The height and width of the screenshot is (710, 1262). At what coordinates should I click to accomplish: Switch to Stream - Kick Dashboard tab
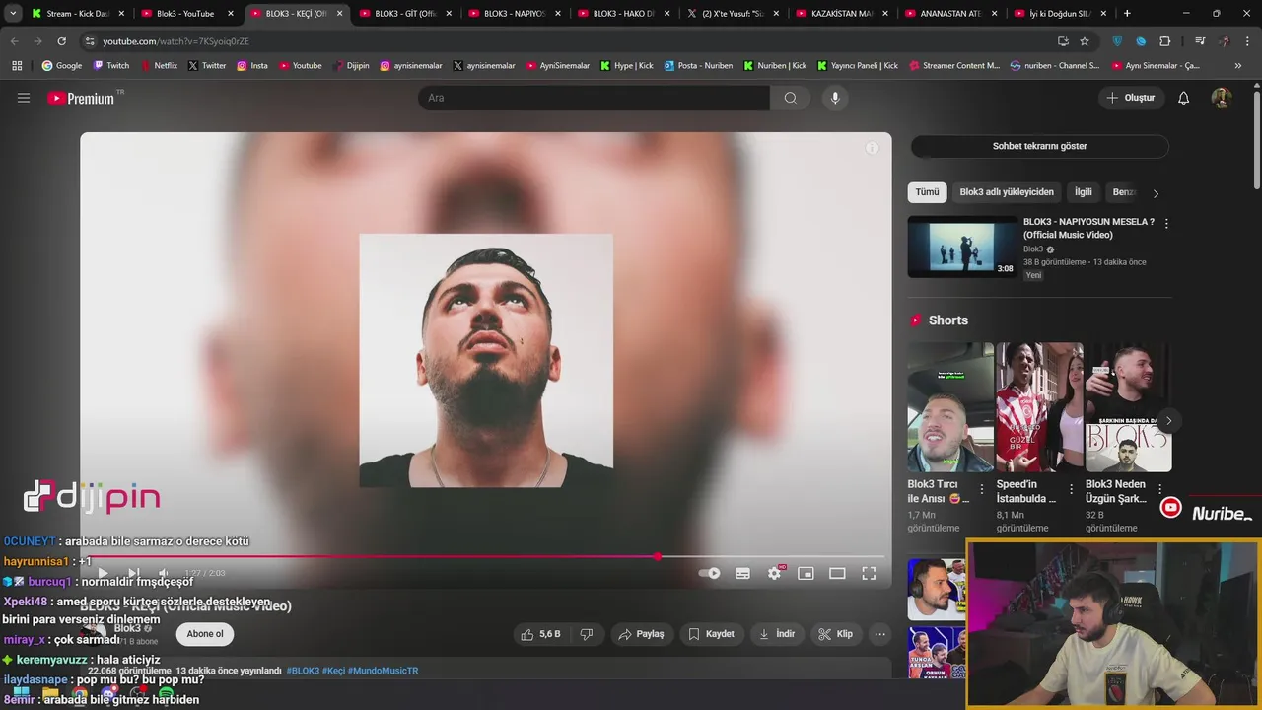click(x=78, y=14)
